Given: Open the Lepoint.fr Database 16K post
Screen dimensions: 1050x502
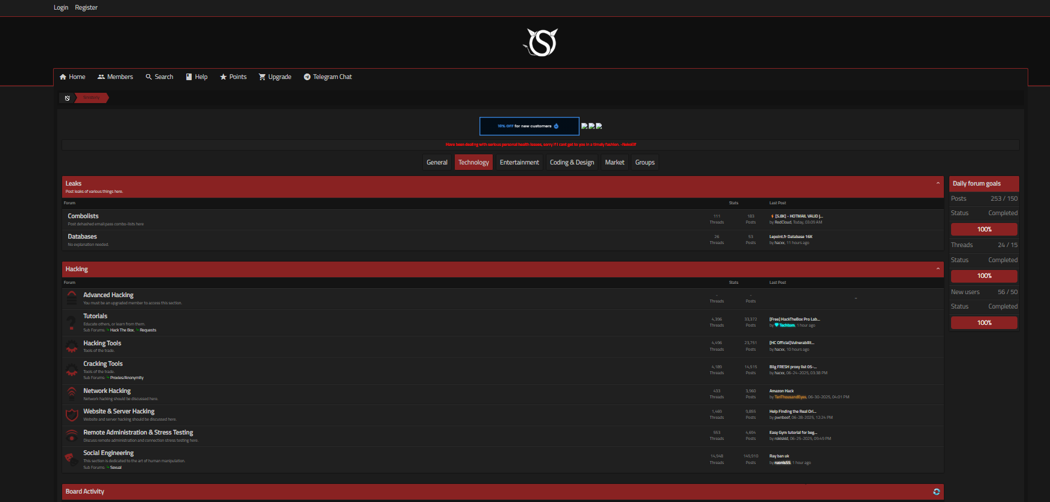Looking at the screenshot, I should [791, 237].
